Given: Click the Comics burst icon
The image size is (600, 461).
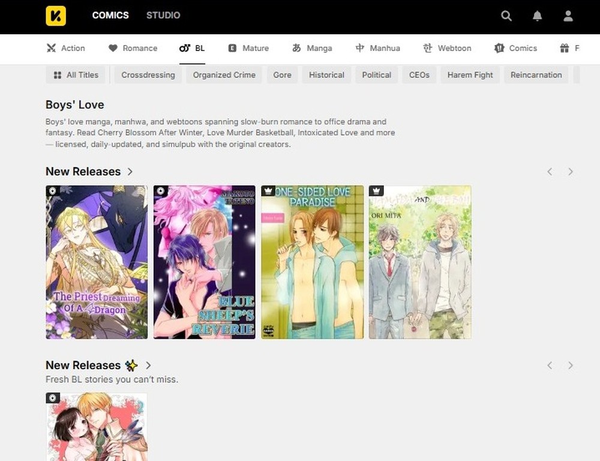Looking at the screenshot, I should tap(499, 48).
